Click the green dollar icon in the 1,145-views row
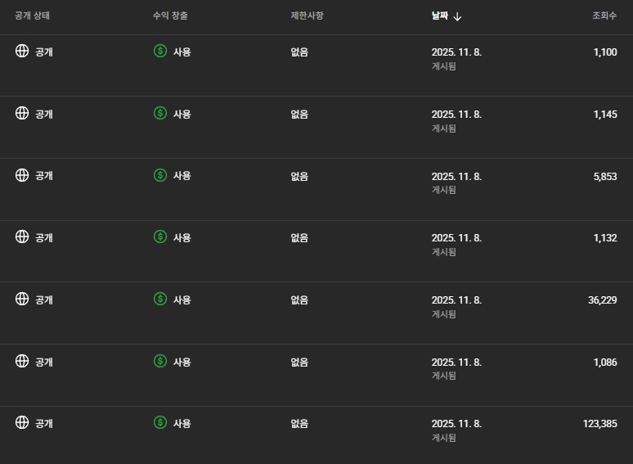This screenshot has width=633, height=464. (160, 114)
